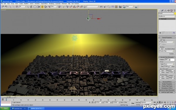This screenshot has width=176, height=110.
Task: Click the Quick Render teapot icon
Action: click(x=136, y=7)
